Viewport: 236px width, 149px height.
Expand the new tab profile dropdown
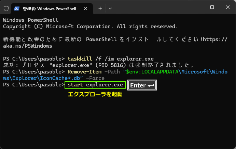tap(110, 9)
